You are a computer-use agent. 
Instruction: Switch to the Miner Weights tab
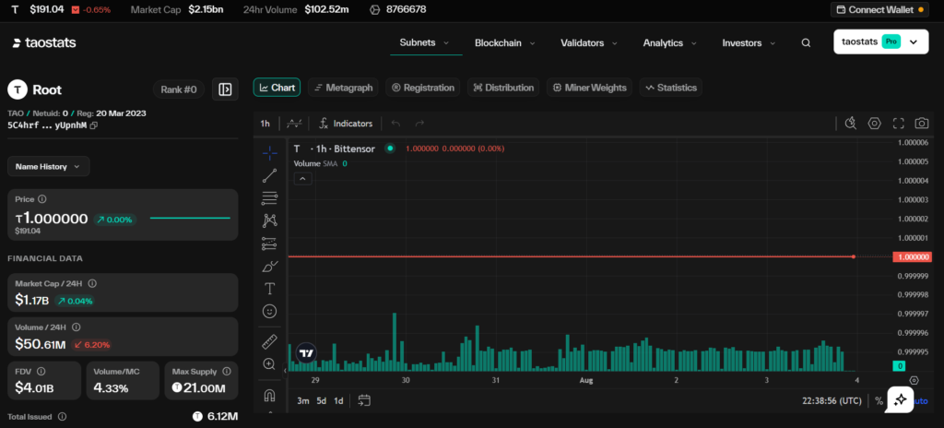589,88
